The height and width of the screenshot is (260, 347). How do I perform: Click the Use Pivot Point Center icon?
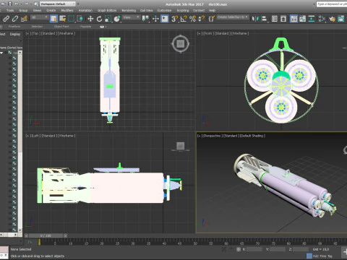click(145, 19)
